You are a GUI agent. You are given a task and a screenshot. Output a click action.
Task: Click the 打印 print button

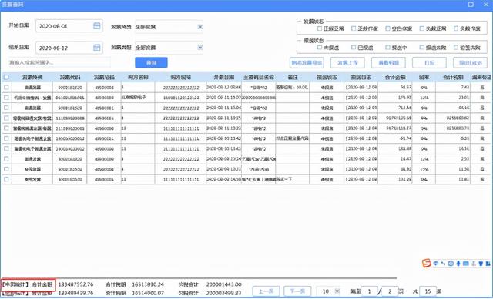(x=429, y=62)
